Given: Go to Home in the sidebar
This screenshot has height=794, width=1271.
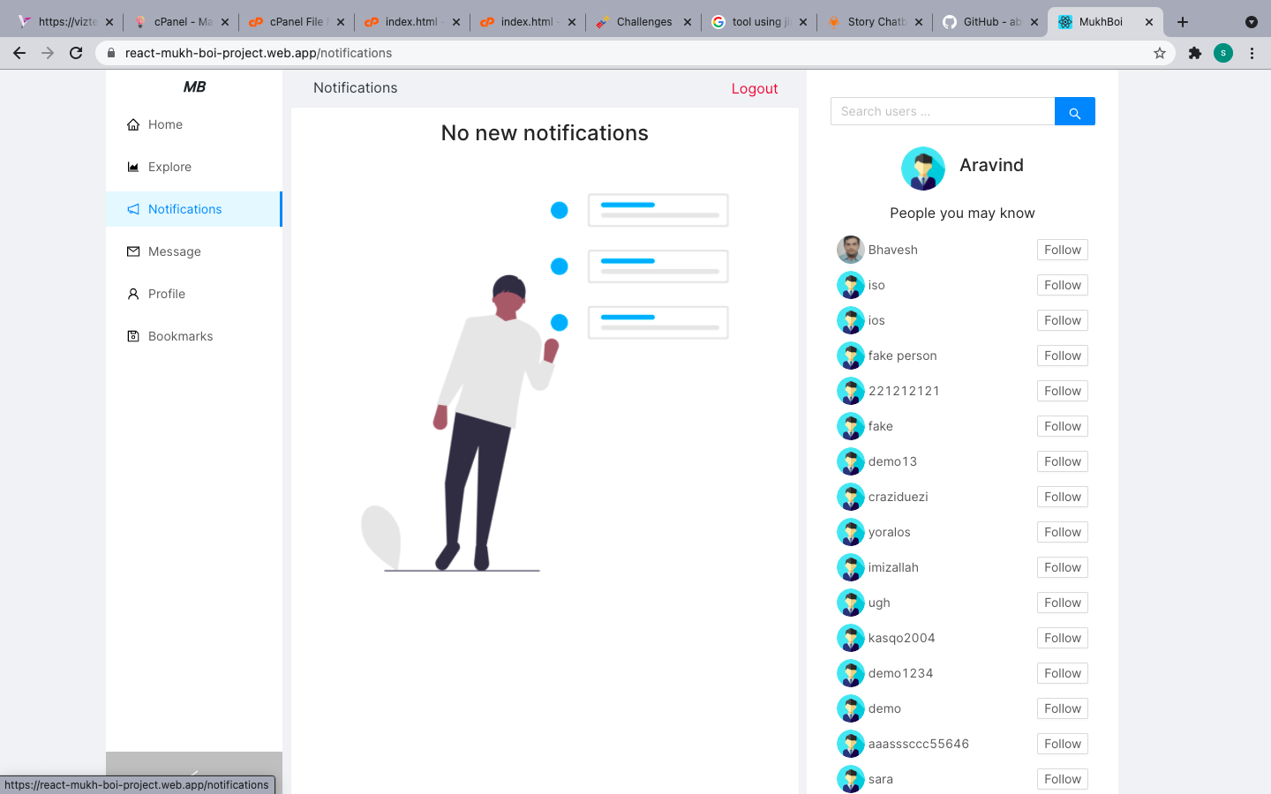Looking at the screenshot, I should [194, 124].
